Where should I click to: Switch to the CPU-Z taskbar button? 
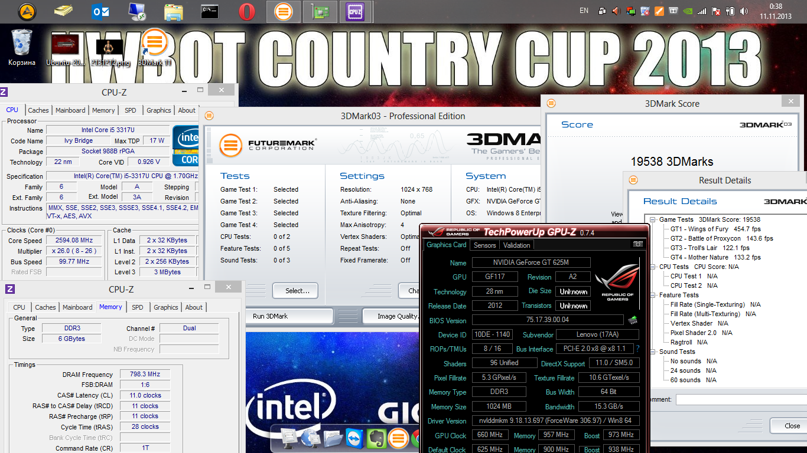coord(355,11)
